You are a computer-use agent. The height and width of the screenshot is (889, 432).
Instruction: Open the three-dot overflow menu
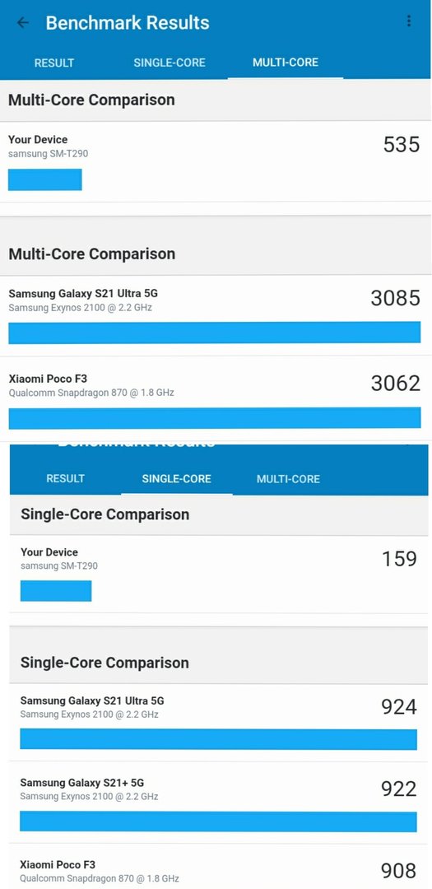point(409,21)
